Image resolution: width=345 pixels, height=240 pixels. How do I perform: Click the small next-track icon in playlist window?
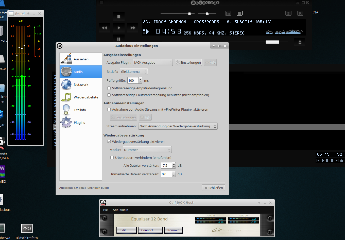[337, 161]
